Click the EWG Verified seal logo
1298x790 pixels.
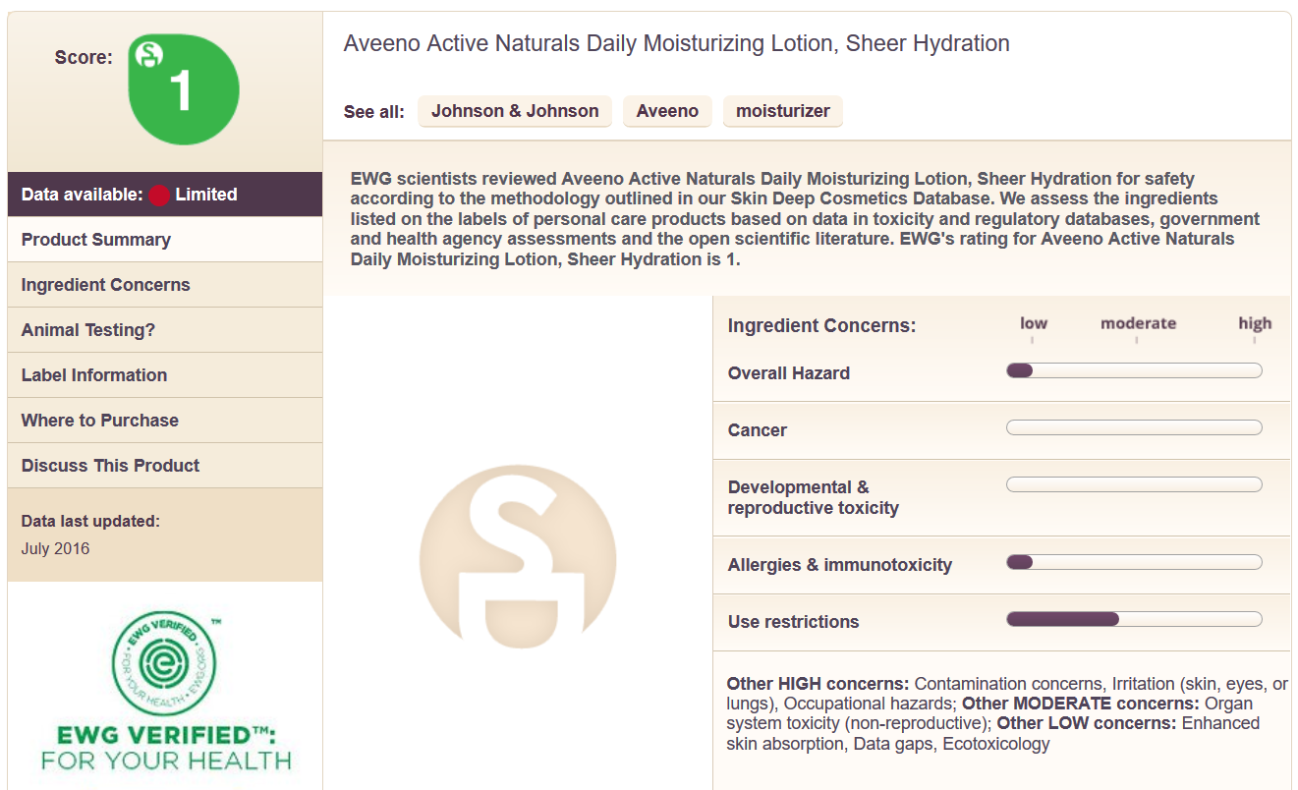165,664
